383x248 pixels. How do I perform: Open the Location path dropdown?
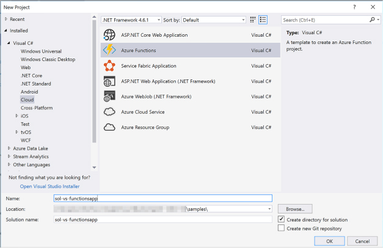pyautogui.click(x=269, y=209)
